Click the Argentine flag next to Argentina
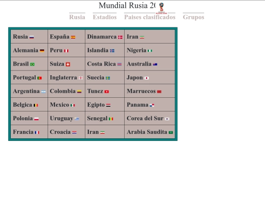265x198 pixels. 44,91
